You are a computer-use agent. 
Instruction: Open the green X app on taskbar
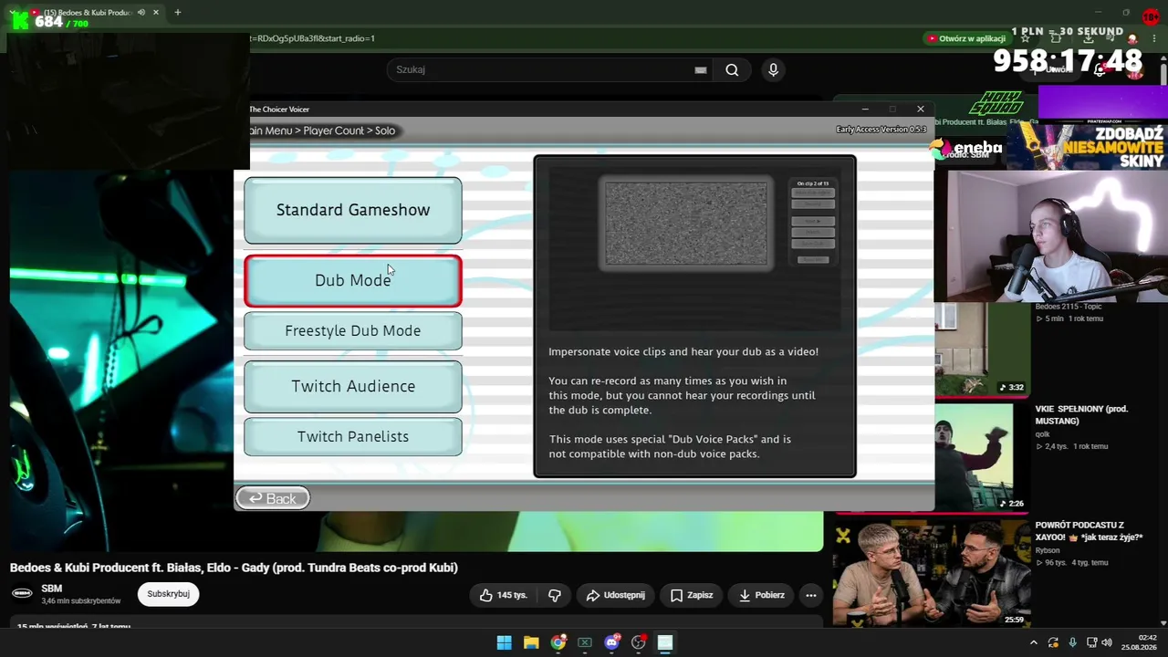point(585,642)
